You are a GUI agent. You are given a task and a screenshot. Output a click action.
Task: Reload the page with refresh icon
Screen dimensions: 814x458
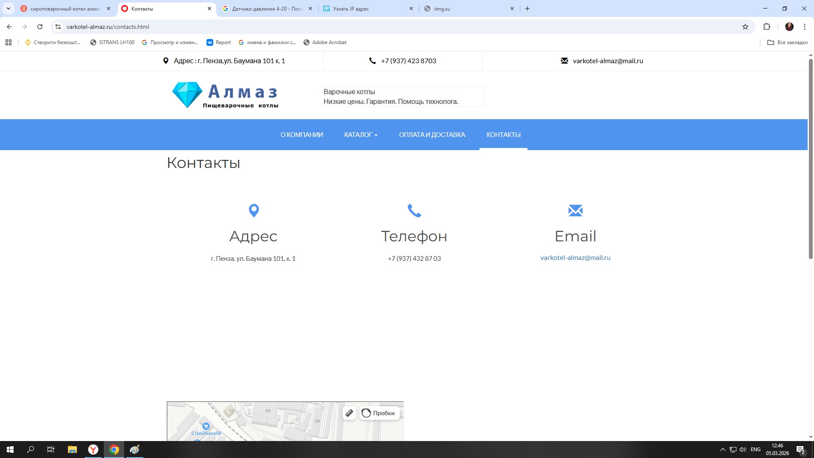(40, 27)
